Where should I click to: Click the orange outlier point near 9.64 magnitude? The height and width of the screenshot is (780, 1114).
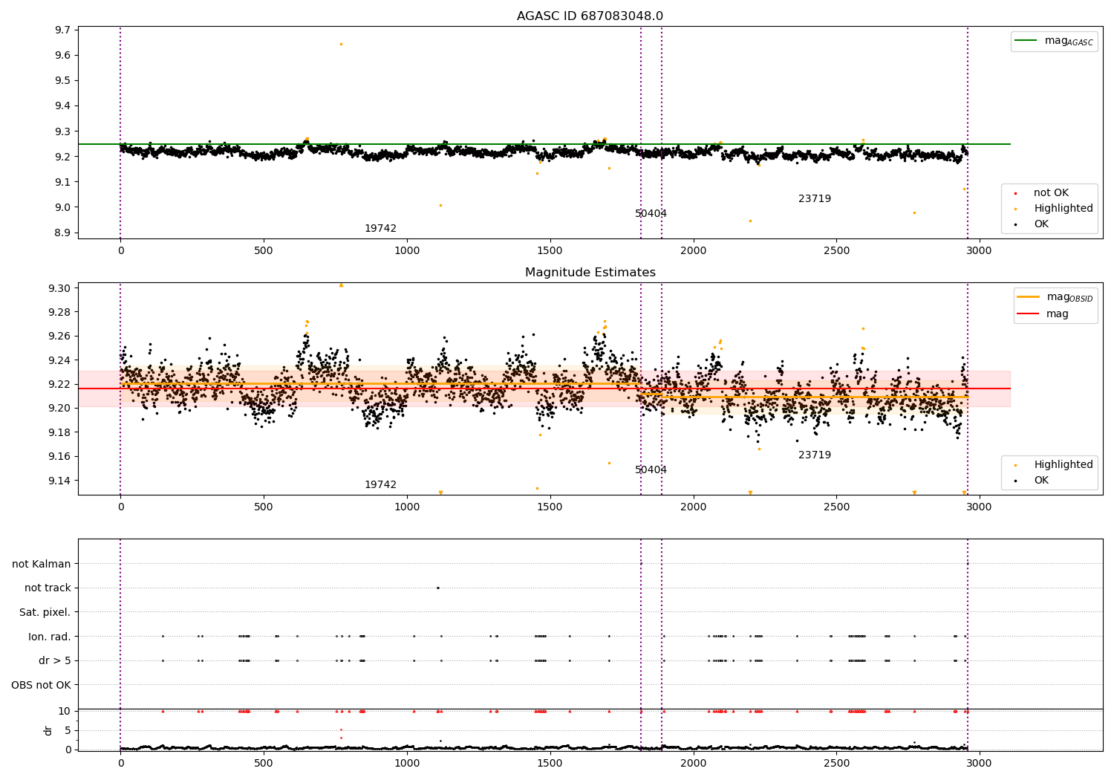pos(341,44)
